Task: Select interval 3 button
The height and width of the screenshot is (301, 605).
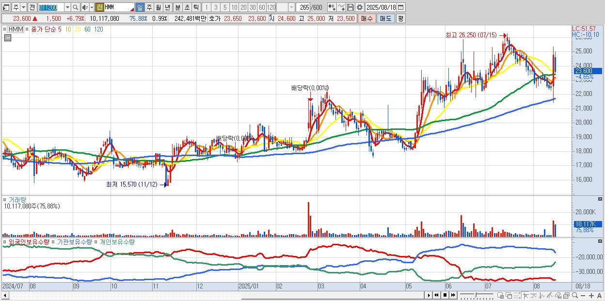Action: 216,7
